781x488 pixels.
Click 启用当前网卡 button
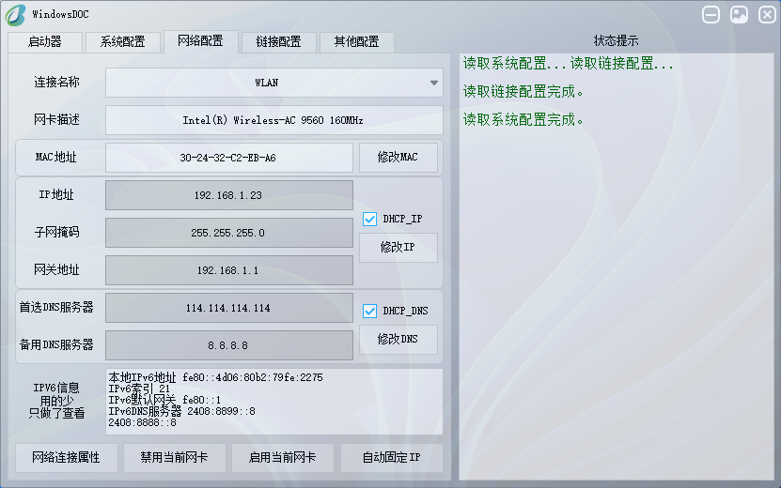(282, 458)
